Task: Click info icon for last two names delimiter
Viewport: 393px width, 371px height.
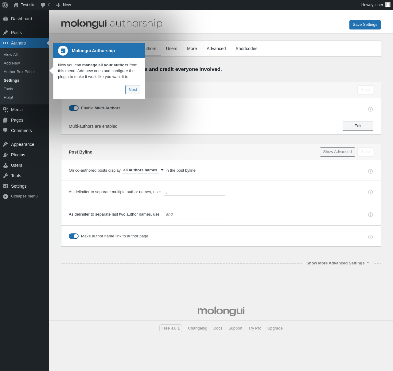Action: [x=371, y=215]
